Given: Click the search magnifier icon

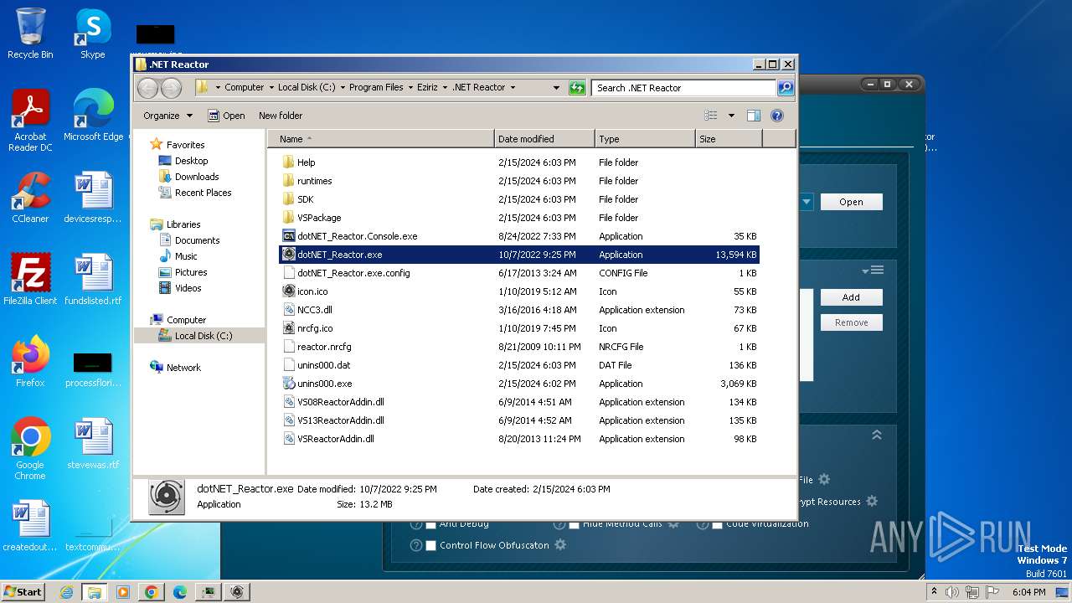Looking at the screenshot, I should point(785,87).
